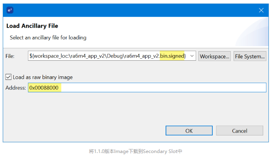This screenshot has height=159, width=272.
Task: Click the highlighted bin.signed file extension
Action: click(172, 56)
